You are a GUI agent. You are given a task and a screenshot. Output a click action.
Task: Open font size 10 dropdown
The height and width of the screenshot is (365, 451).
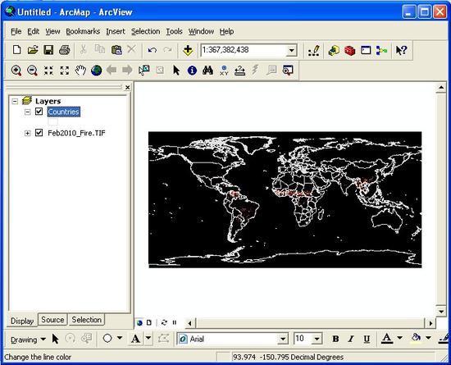click(x=317, y=339)
